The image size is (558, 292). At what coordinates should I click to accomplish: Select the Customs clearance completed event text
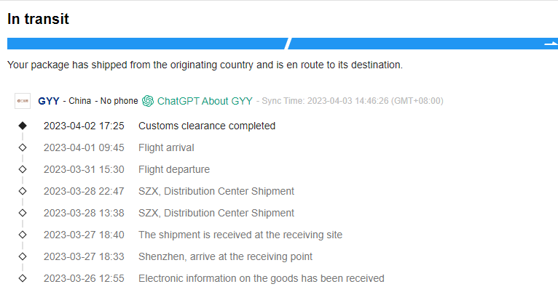207,126
